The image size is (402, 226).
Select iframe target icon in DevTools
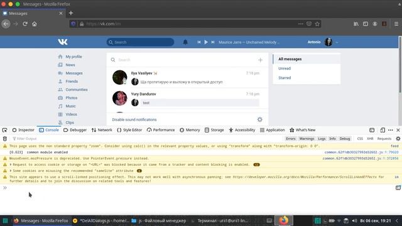(372, 130)
